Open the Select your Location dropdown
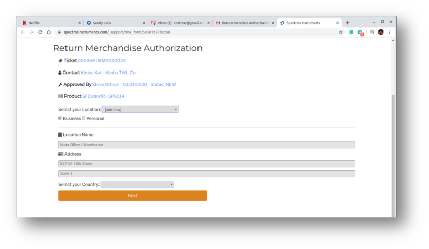This screenshot has width=429, height=249. (x=140, y=110)
